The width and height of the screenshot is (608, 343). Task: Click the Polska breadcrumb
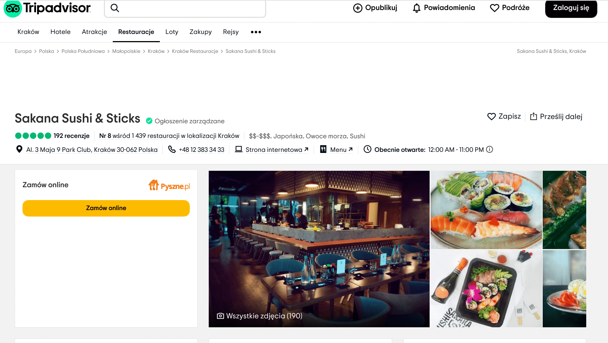46,51
